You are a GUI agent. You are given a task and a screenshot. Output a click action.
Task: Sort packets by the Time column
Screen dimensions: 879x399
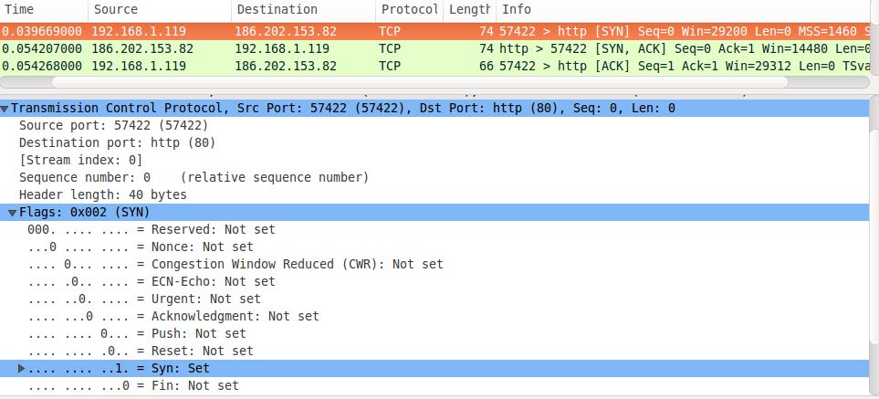point(44,9)
